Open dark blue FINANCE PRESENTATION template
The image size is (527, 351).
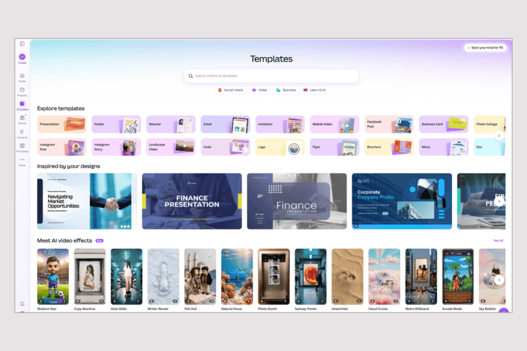[x=192, y=201]
